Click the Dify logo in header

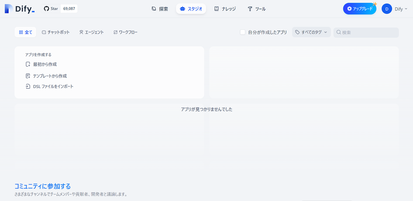point(20,9)
